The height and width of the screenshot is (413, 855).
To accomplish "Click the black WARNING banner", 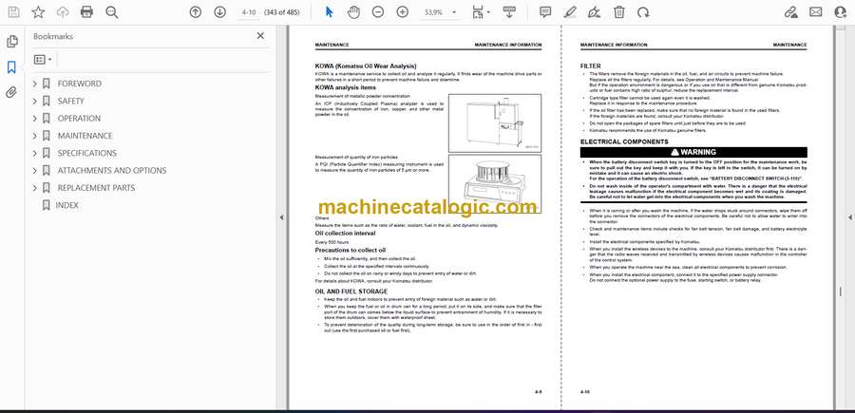I will pos(693,153).
